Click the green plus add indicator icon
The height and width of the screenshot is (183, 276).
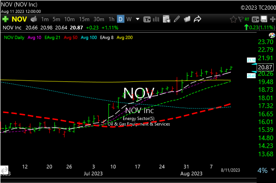(5, 19)
